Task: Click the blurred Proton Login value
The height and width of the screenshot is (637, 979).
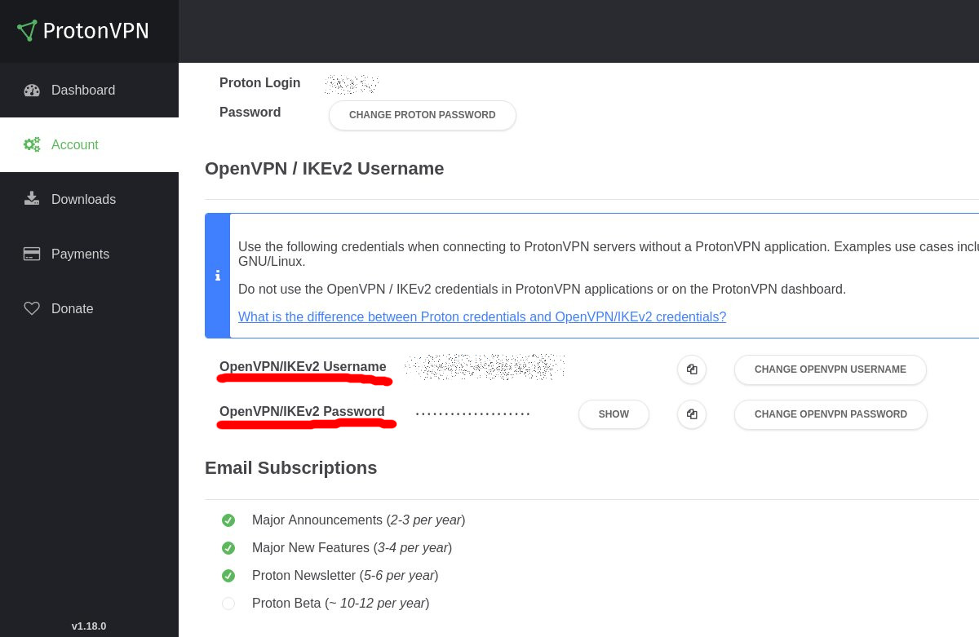Action: point(352,83)
